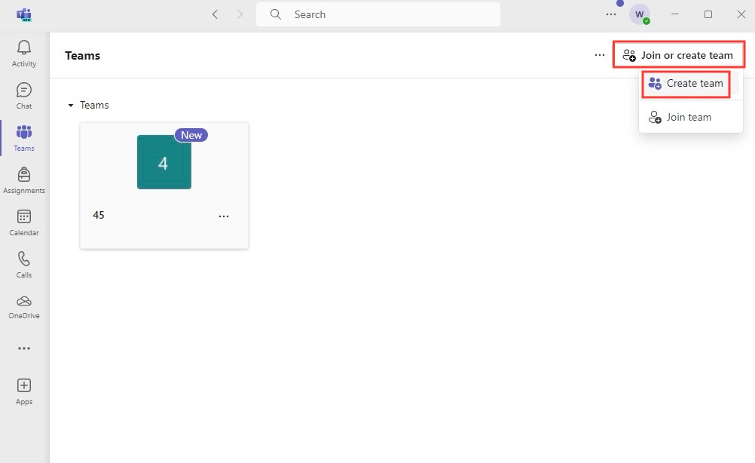Open more options beside Join or create team
The width and height of the screenshot is (755, 463).
600,55
